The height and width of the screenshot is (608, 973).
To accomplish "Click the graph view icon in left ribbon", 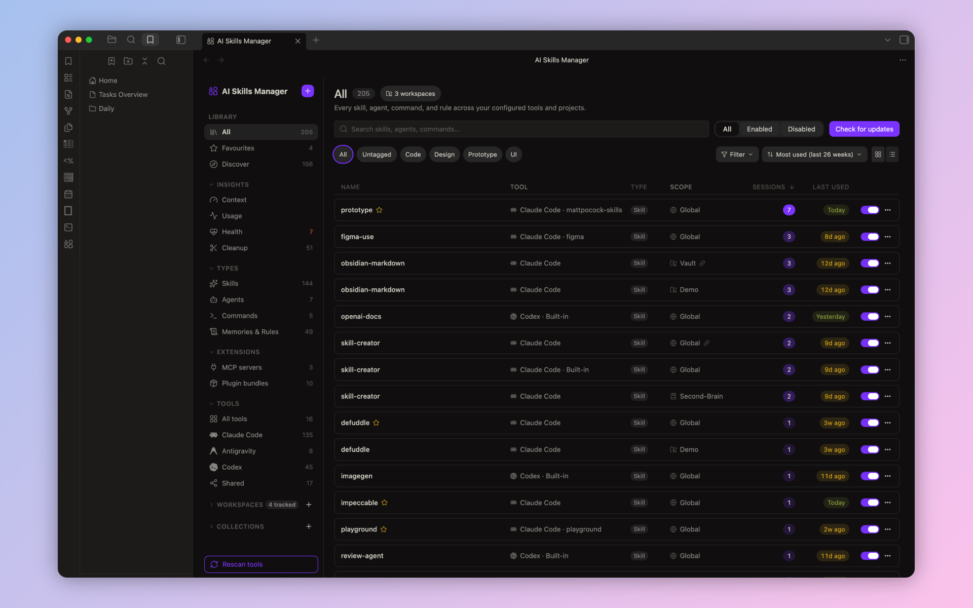I will coord(68,111).
